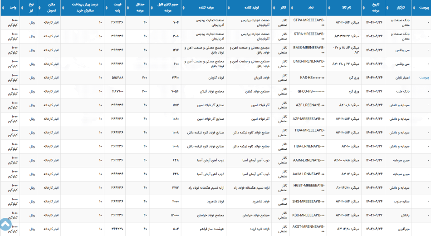Click the AKST-MRENNEA3B symbol cell
Viewport: 431px width, 236px height.
tap(308, 229)
